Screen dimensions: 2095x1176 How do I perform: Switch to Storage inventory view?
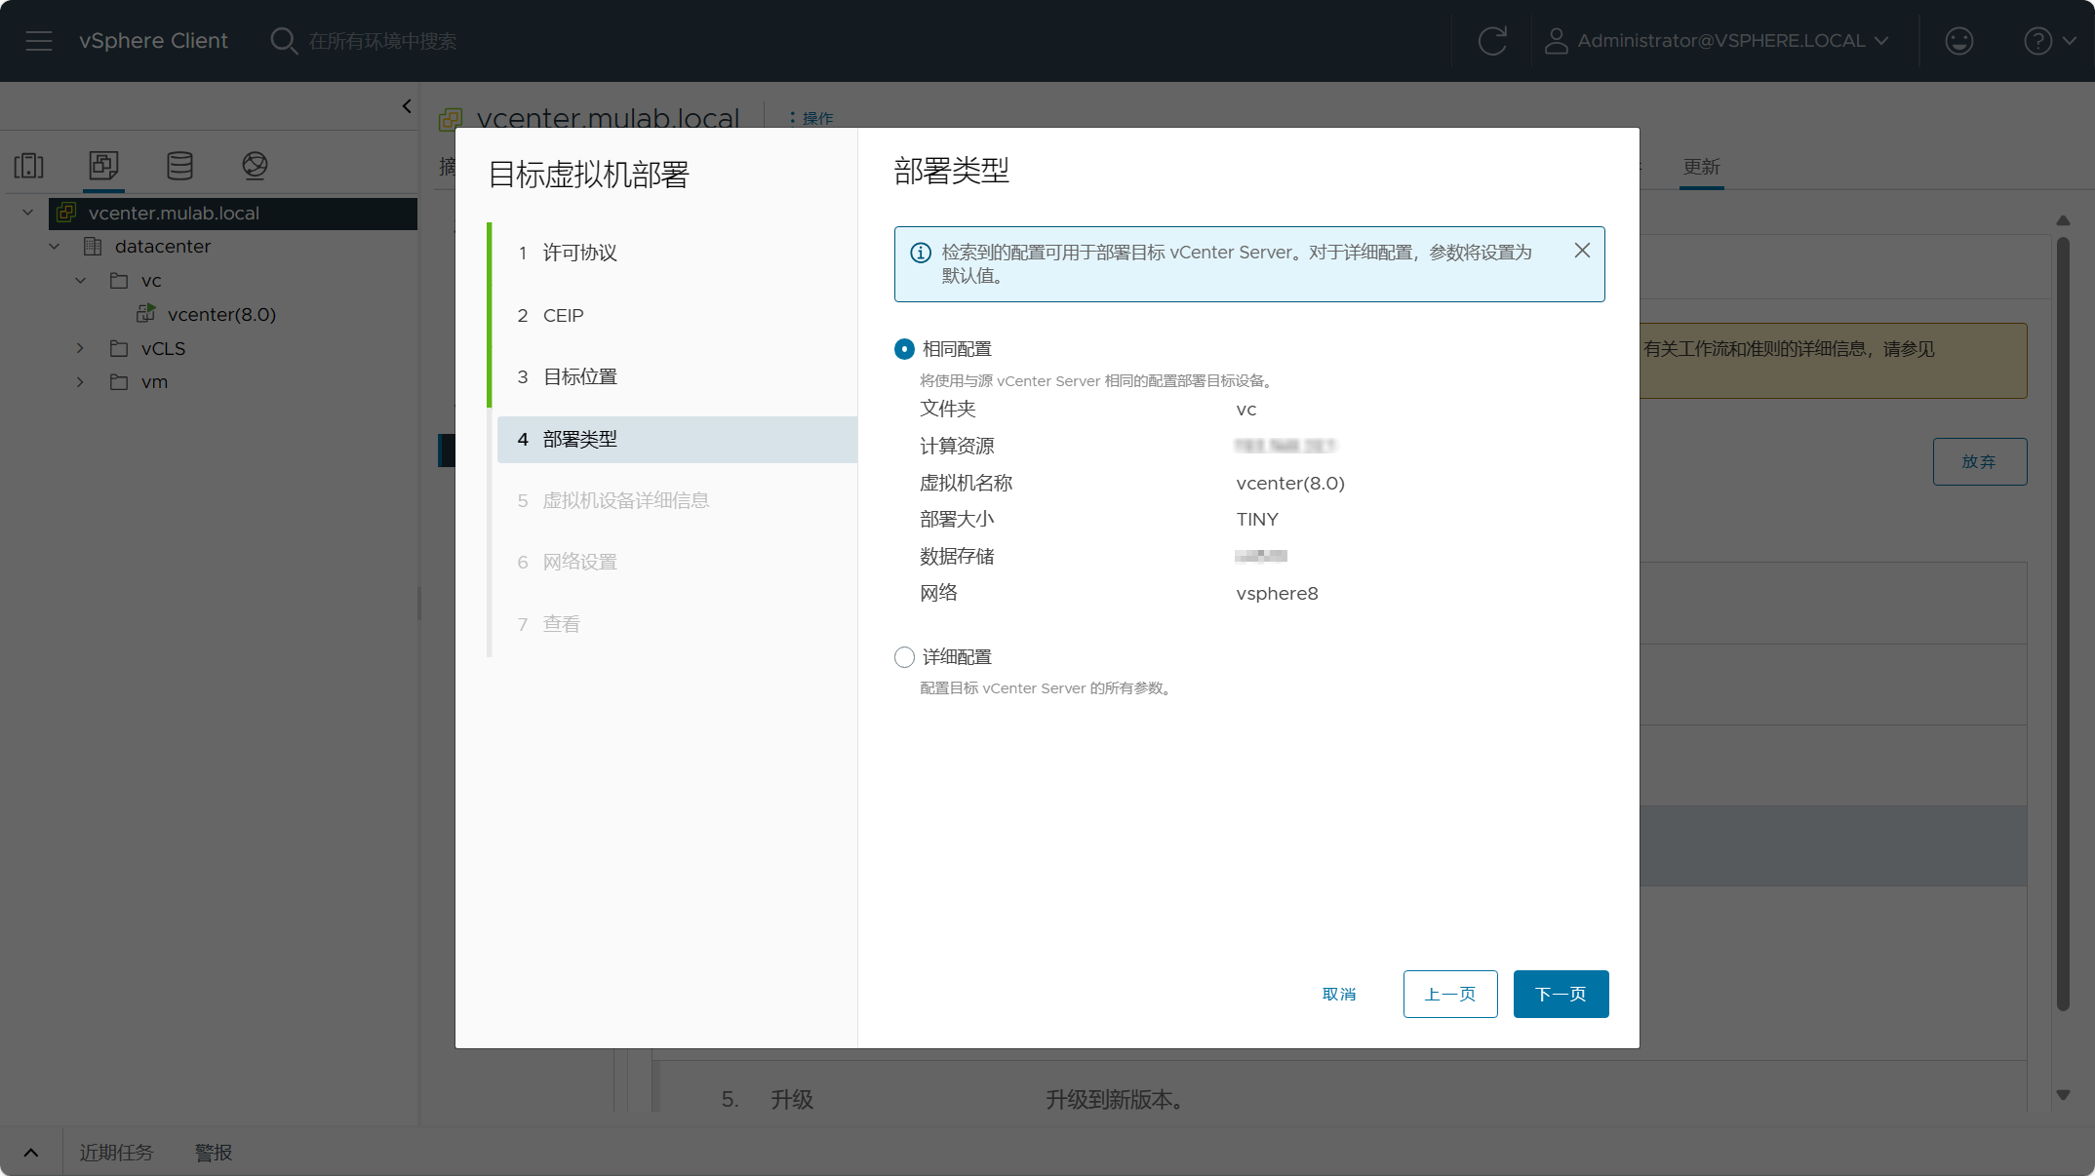[x=179, y=166]
